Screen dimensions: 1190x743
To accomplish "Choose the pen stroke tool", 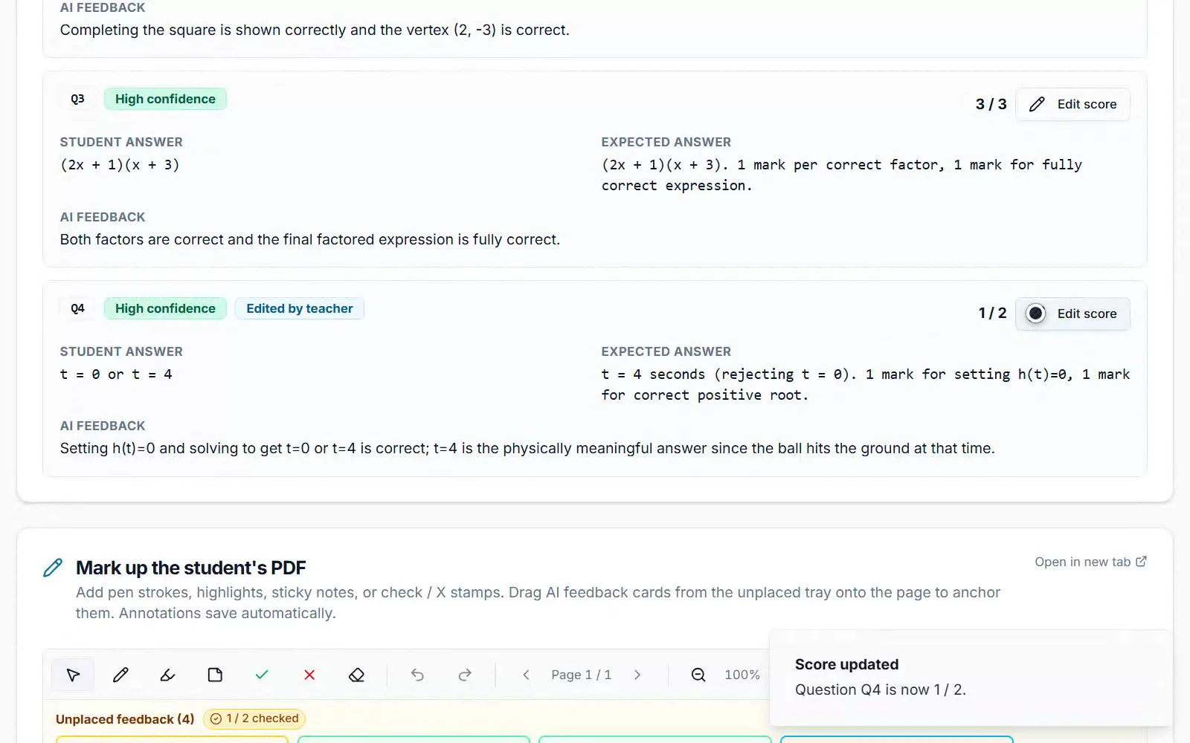I will 120,675.
